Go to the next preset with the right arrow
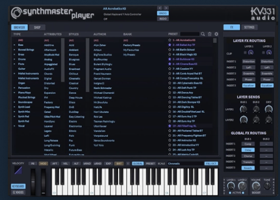This screenshot has height=200, width=280. (x=166, y=8)
